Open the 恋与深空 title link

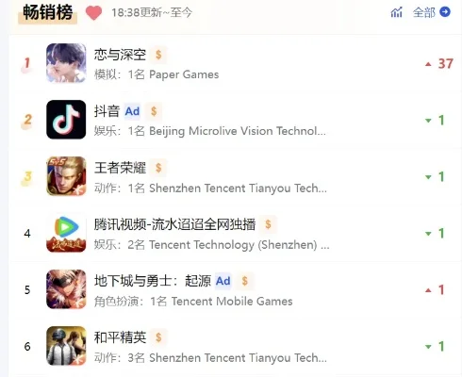(120, 55)
